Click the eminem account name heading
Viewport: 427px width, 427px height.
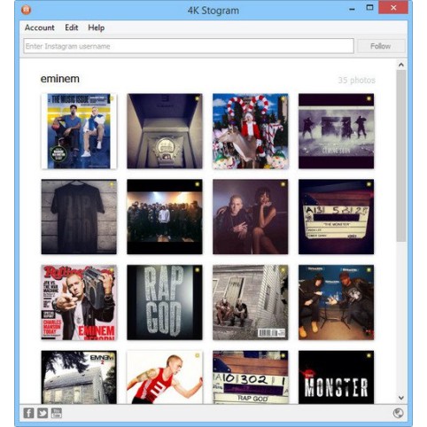tap(60, 79)
